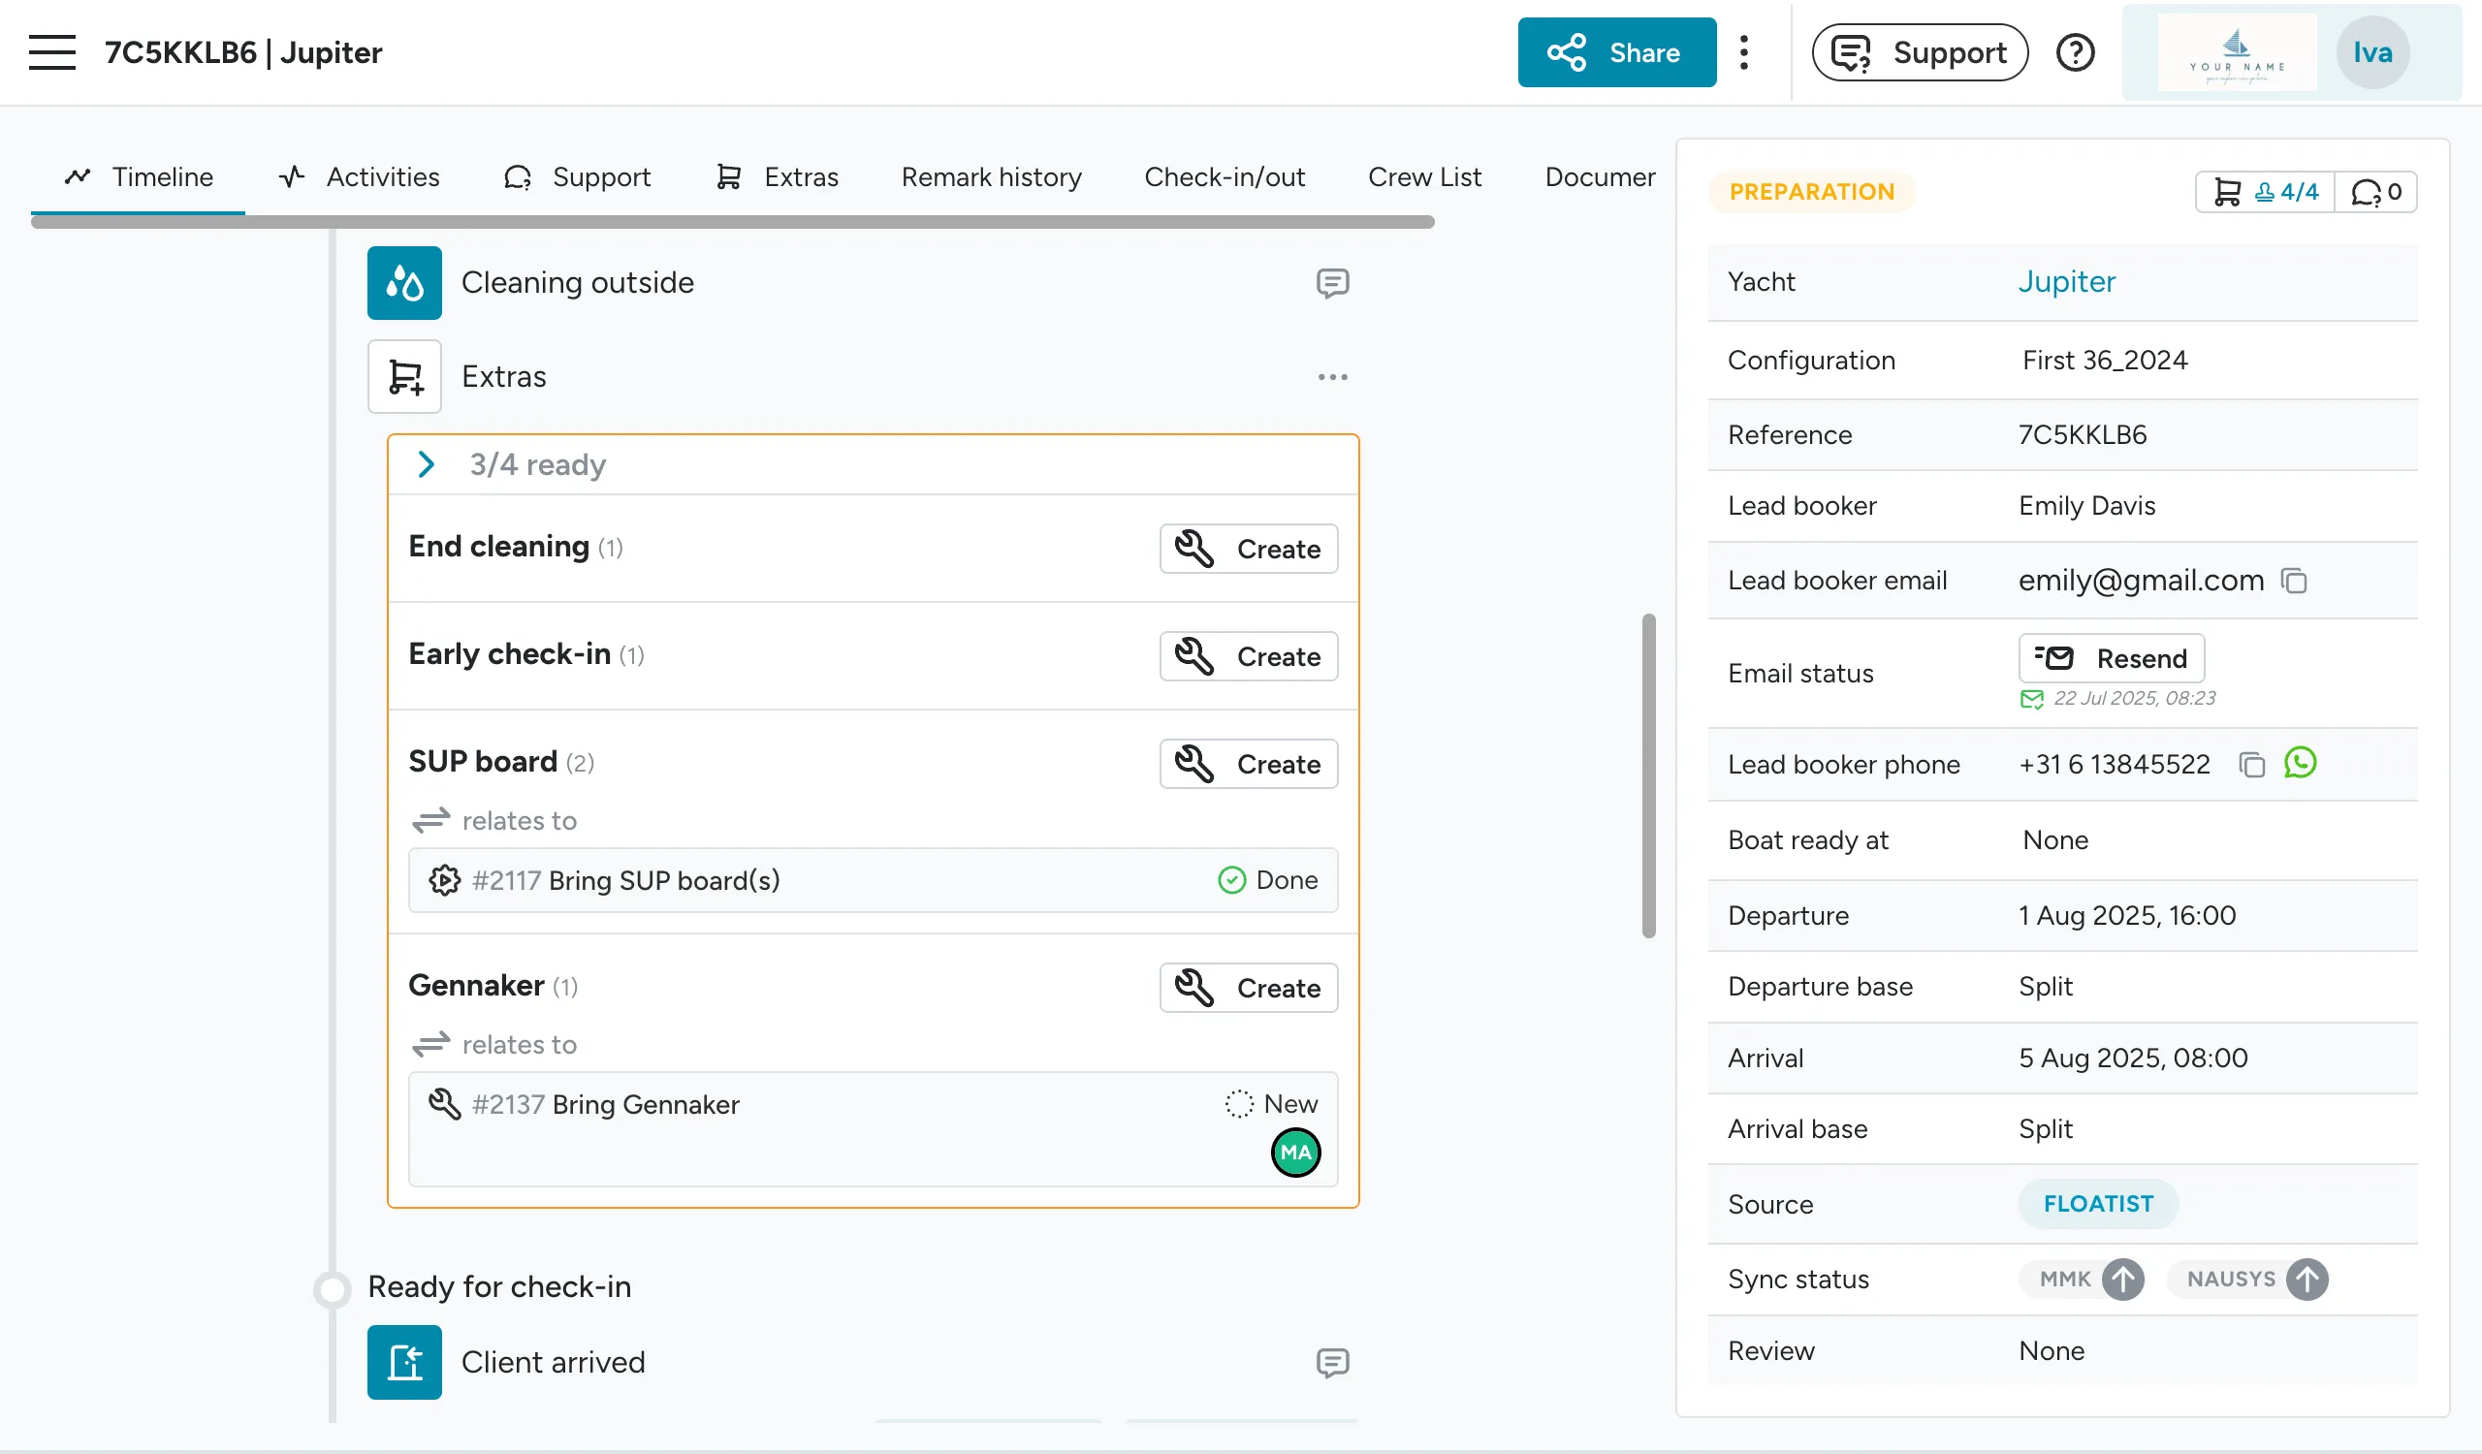The height and width of the screenshot is (1454, 2482).
Task: Open the Extras three-dot options menu
Action: click(x=1331, y=377)
